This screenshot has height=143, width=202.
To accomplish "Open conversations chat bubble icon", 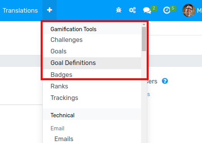I will (147, 10).
